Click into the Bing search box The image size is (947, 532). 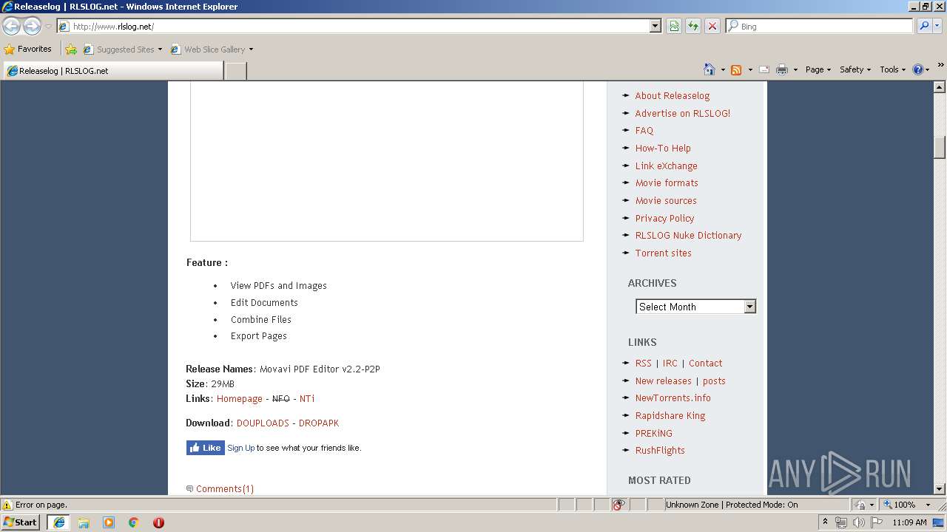(x=820, y=26)
